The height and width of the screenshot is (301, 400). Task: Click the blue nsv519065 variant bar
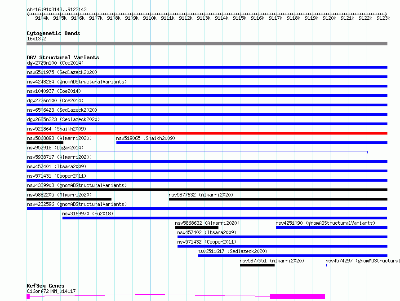pos(252,143)
